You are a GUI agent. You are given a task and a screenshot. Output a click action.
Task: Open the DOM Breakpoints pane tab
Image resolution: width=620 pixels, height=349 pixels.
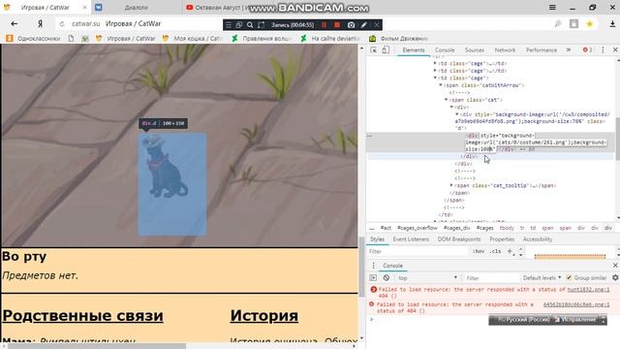pyautogui.click(x=459, y=239)
